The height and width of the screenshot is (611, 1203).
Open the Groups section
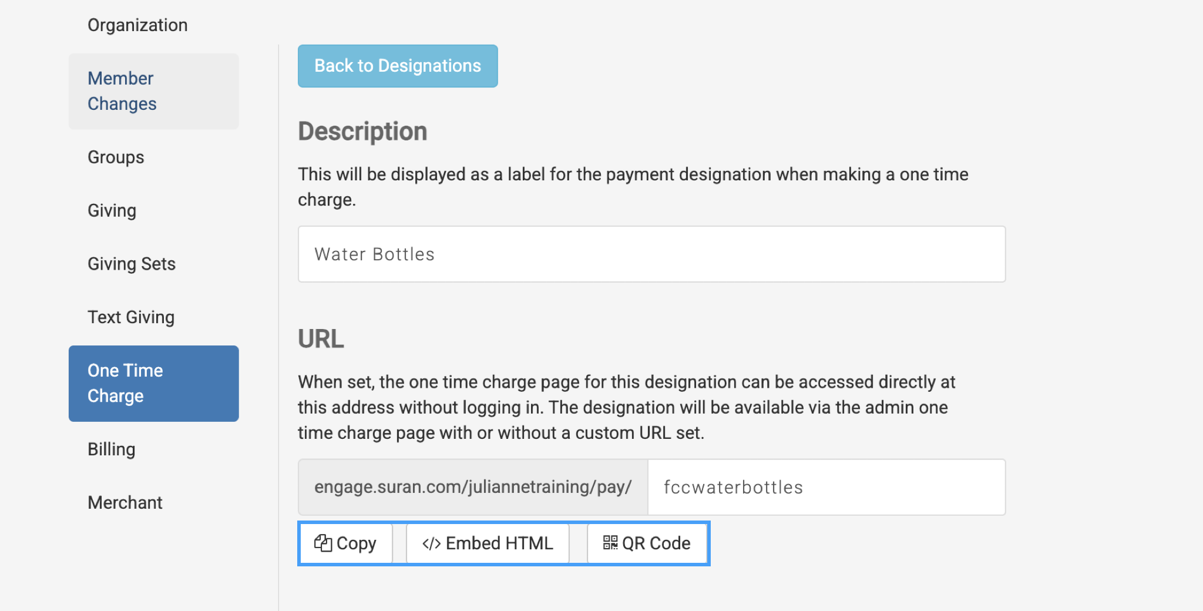[x=115, y=157]
